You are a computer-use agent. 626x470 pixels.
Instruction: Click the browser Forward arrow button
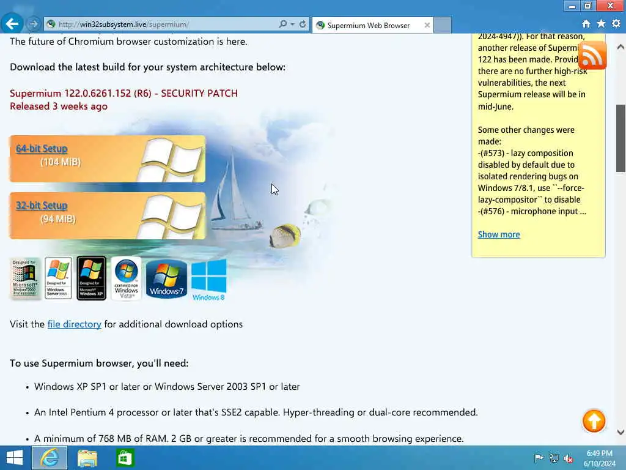coord(34,24)
